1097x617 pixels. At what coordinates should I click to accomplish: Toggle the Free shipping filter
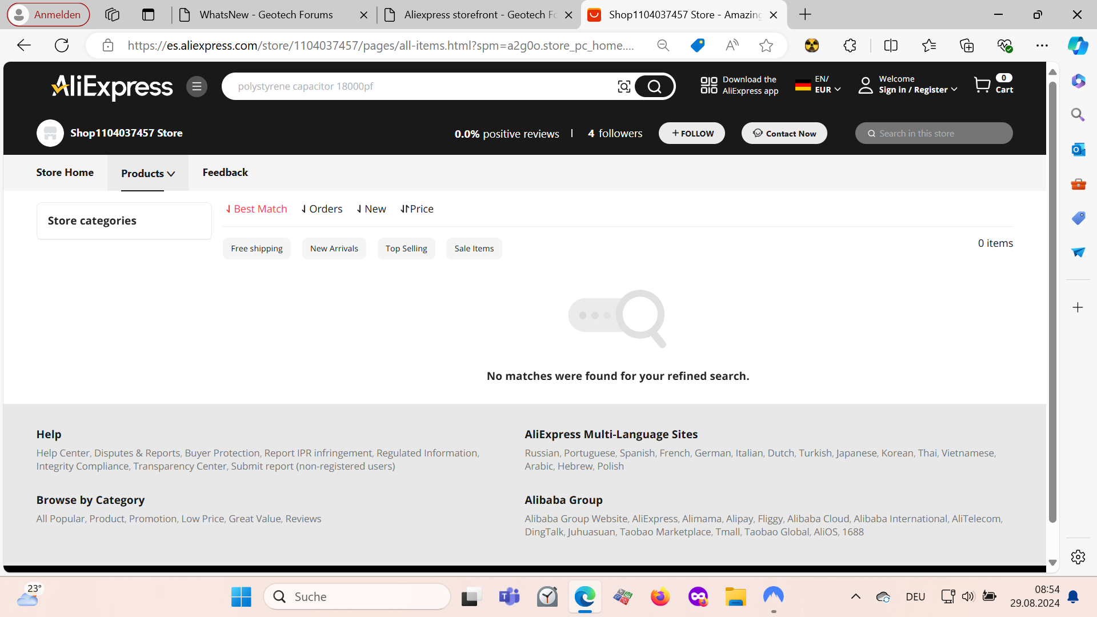(257, 249)
